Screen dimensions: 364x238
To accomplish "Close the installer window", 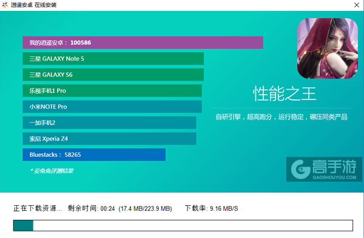I will pos(357,5).
